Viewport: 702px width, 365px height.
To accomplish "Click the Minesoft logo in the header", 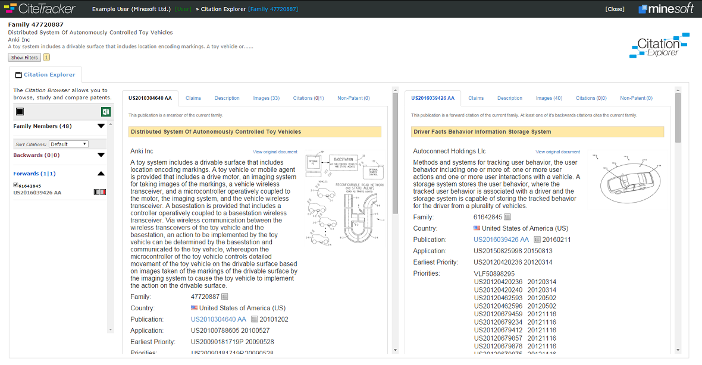I will click(x=666, y=8).
